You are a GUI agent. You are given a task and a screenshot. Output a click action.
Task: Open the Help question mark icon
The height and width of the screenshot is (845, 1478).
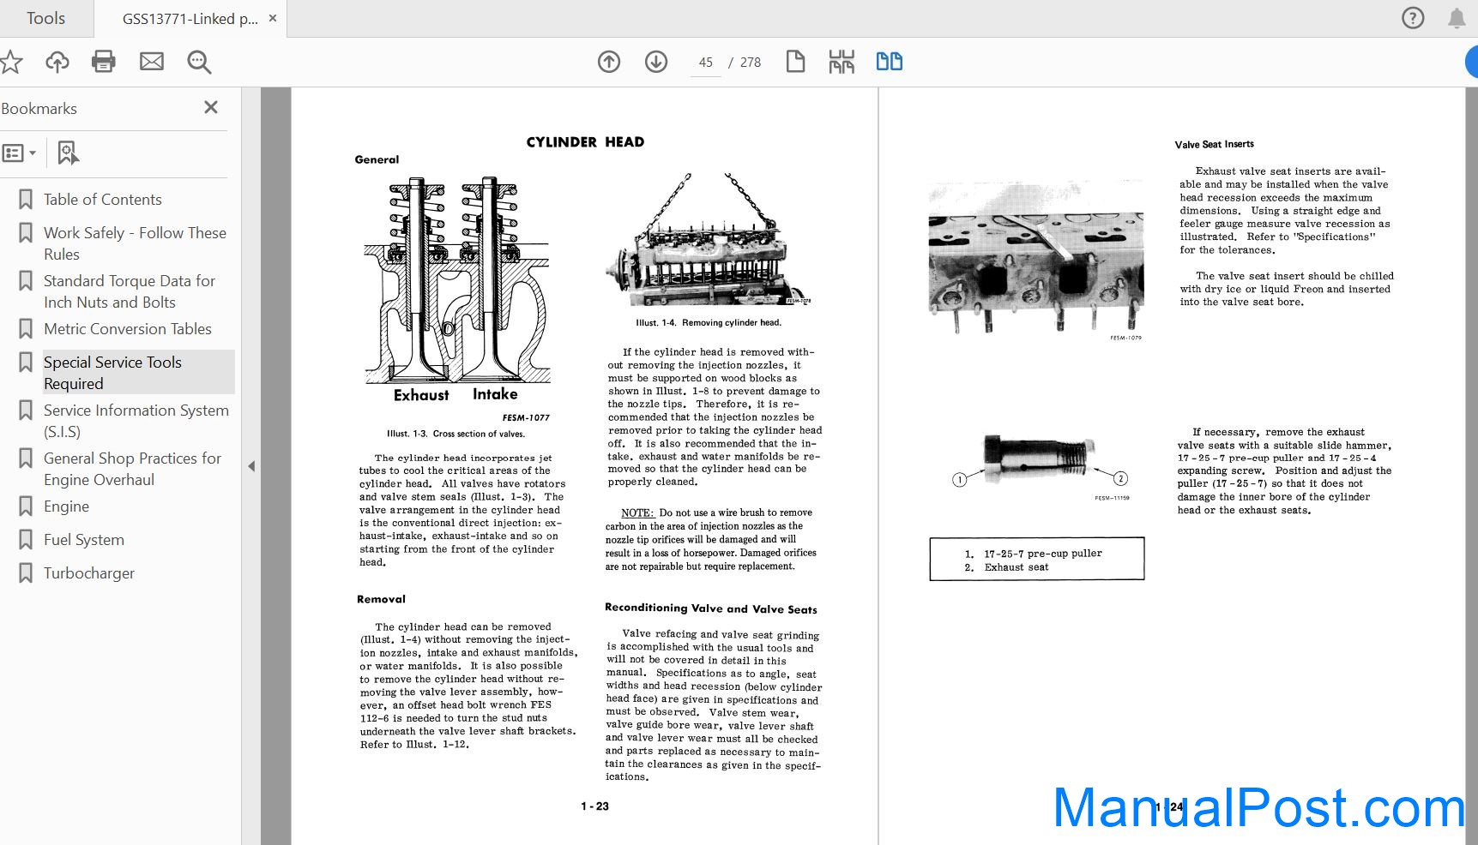tap(1412, 18)
